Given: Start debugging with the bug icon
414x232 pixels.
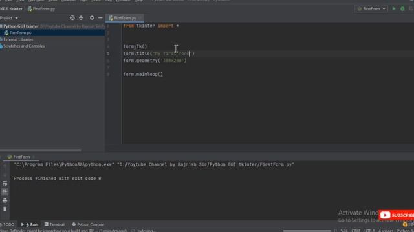Looking at the screenshot, I should click(402, 8).
